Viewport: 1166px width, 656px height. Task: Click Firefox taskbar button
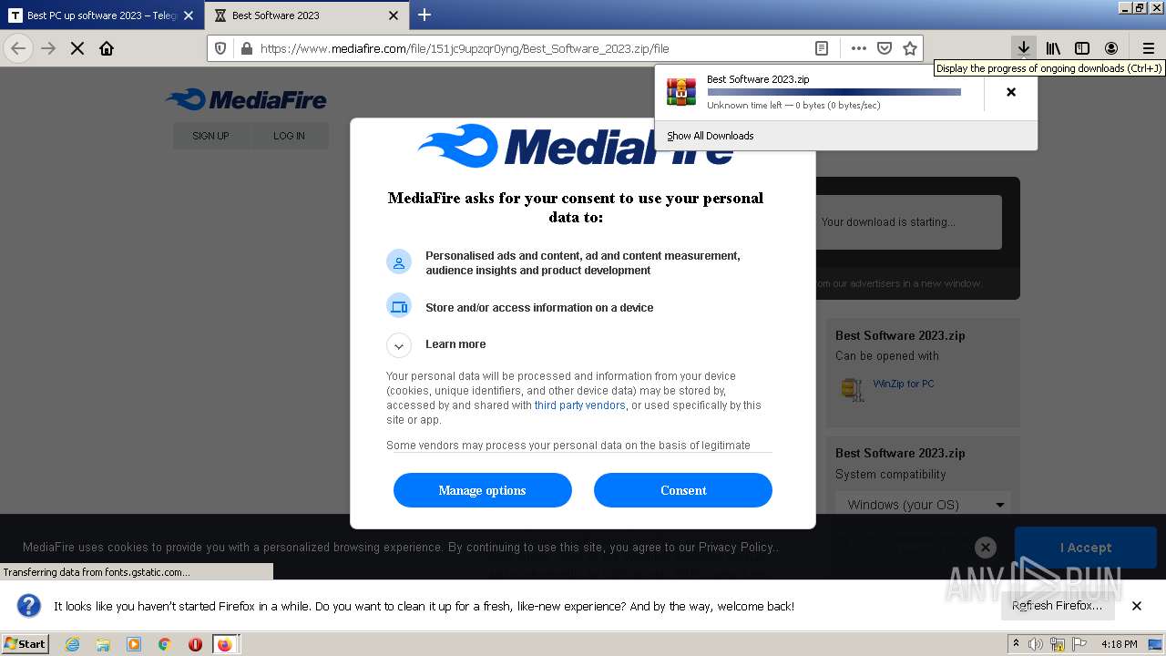(x=225, y=644)
